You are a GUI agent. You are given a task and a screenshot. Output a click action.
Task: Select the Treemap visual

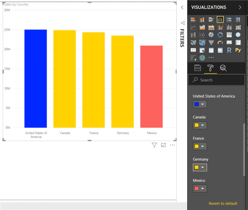tap(229, 35)
